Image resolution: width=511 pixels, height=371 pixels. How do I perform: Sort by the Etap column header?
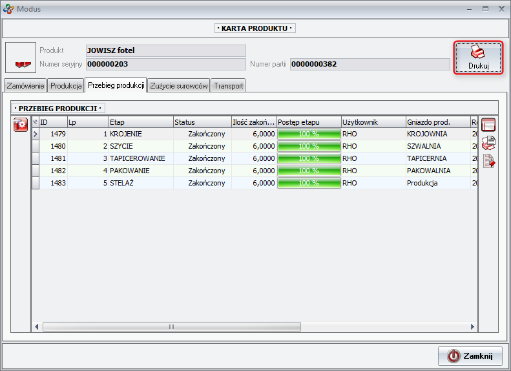pos(140,122)
